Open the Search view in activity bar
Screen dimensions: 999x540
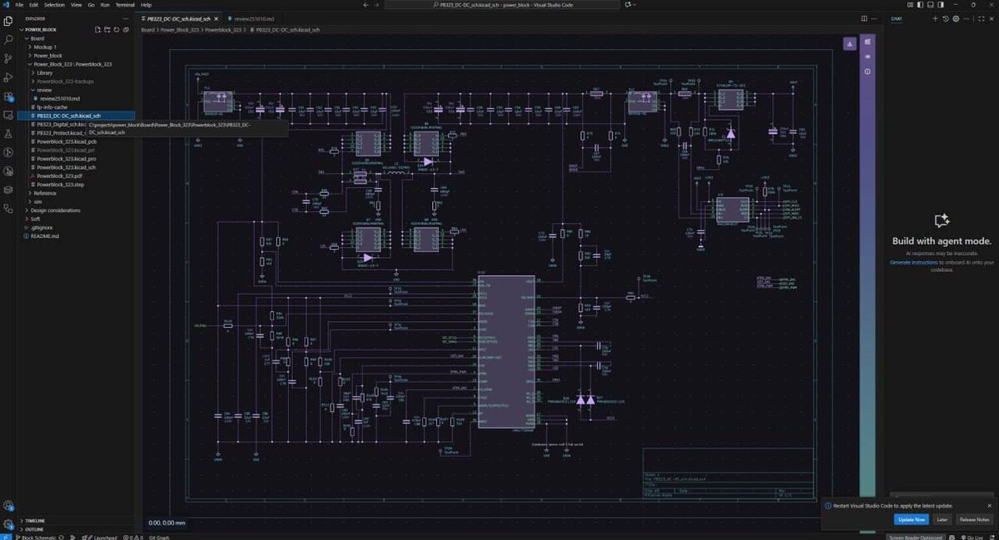pos(8,39)
